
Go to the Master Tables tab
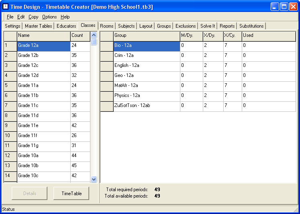tap(38, 26)
